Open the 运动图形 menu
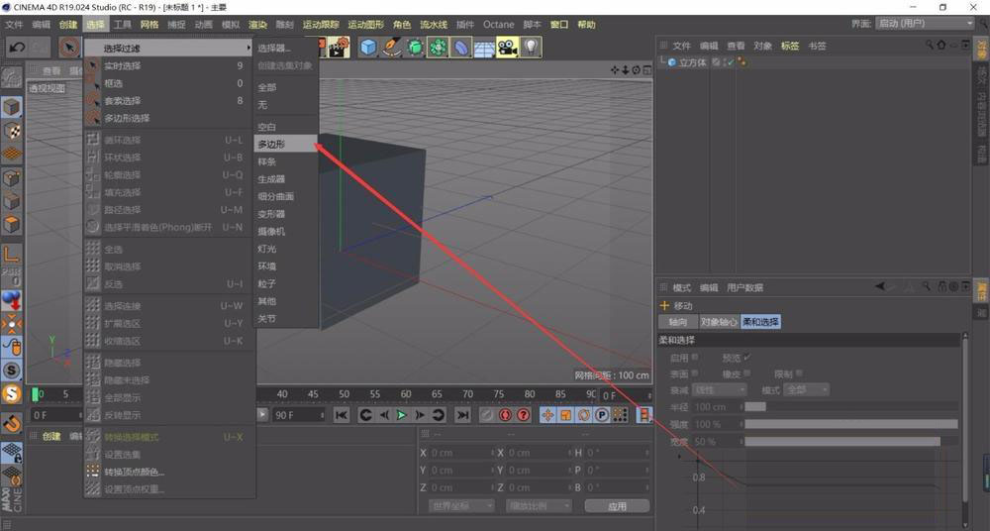This screenshot has height=531, width=990. (x=365, y=24)
